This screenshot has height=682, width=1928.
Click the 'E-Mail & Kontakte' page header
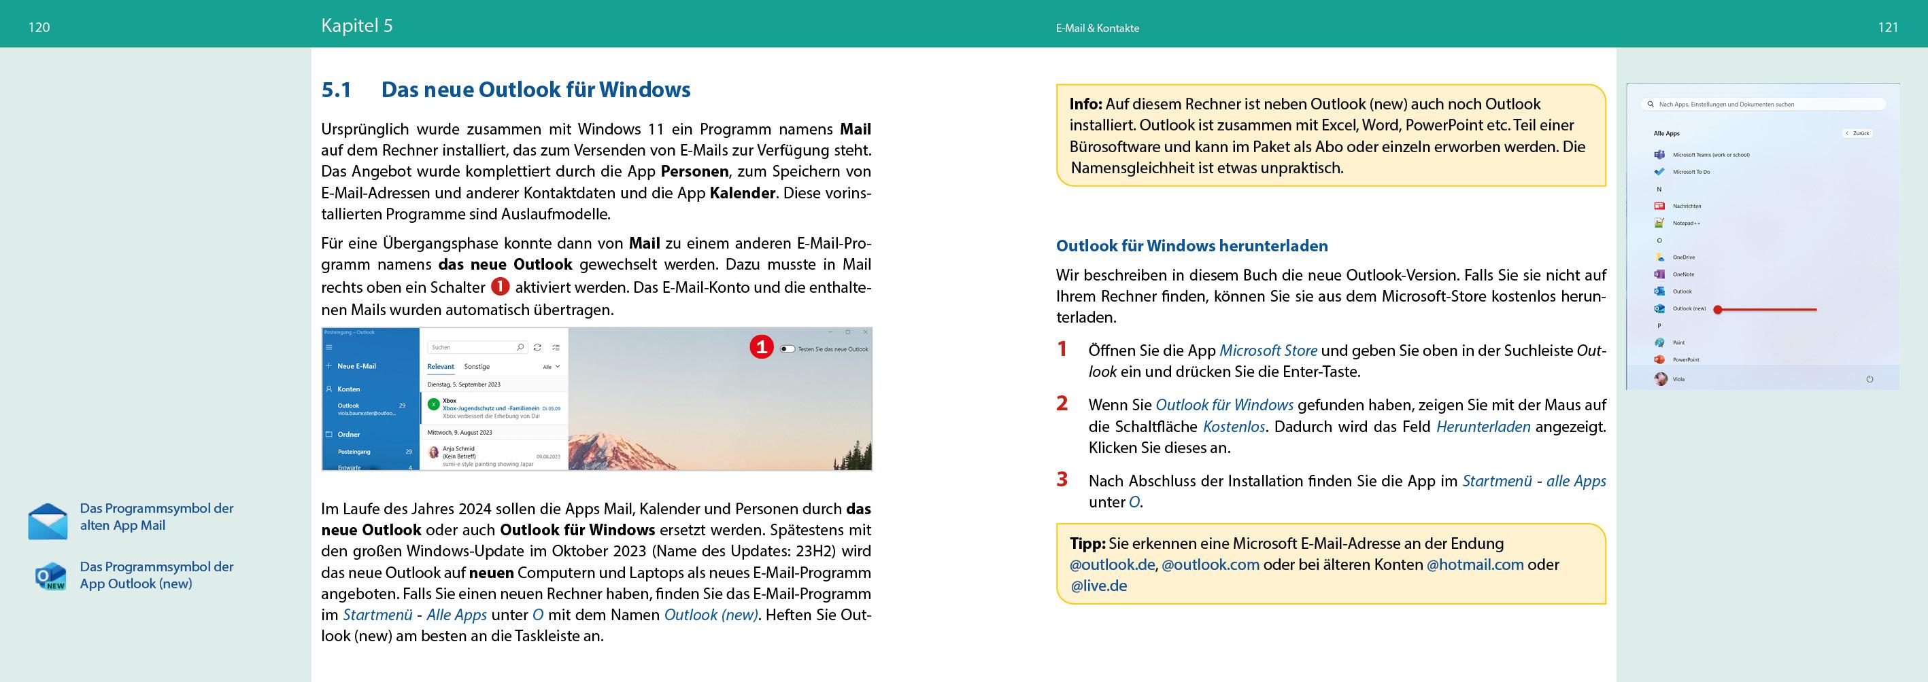pos(1097,29)
